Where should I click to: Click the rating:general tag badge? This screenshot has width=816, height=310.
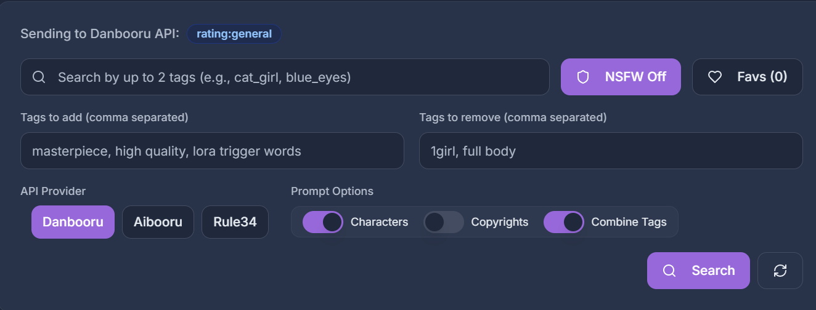tap(234, 34)
